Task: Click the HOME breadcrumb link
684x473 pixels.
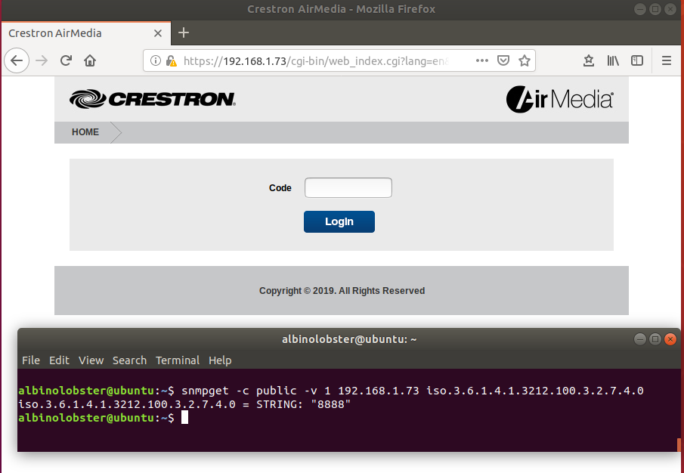Action: (x=85, y=132)
